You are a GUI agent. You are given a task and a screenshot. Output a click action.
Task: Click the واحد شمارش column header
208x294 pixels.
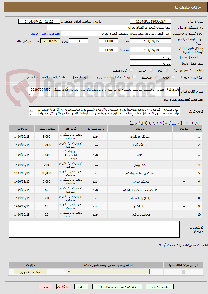(x=95, y=129)
